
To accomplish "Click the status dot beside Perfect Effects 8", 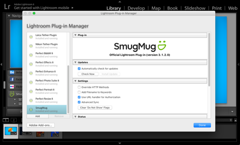I will point(31,64).
